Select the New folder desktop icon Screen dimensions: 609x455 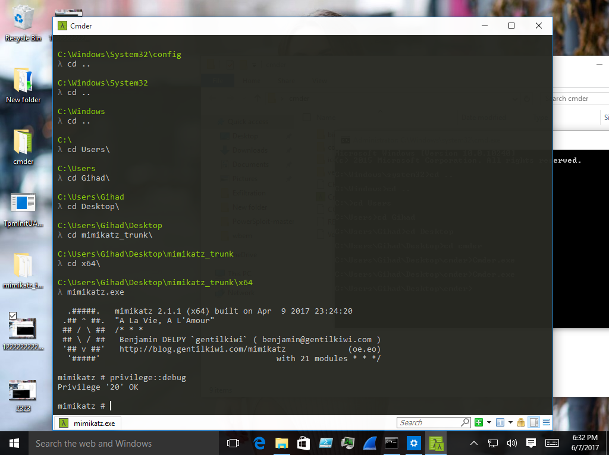[x=23, y=86]
